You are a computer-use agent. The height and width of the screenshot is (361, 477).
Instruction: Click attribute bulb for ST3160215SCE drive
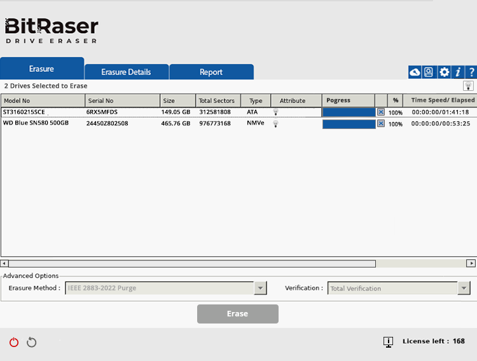276,112
